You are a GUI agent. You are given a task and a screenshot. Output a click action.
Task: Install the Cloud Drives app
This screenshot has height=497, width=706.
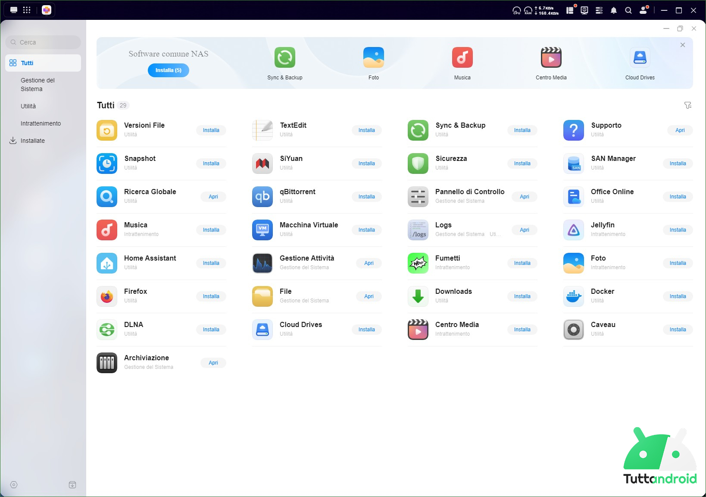[367, 330]
